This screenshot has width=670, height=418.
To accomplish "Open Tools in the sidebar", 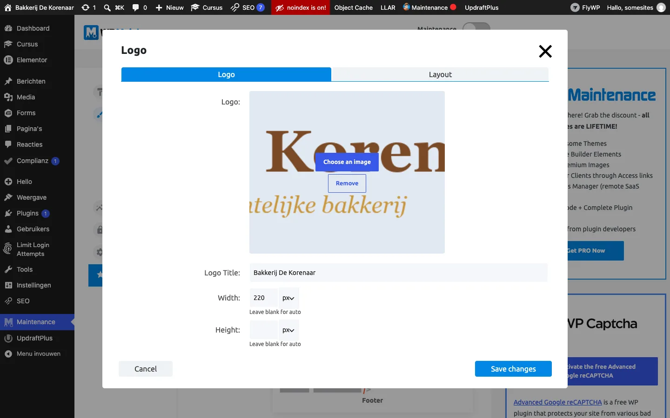I will [x=37, y=269].
